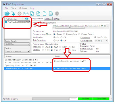Click the status bar progress bar
This screenshot has width=115, height=104.
[51, 99]
